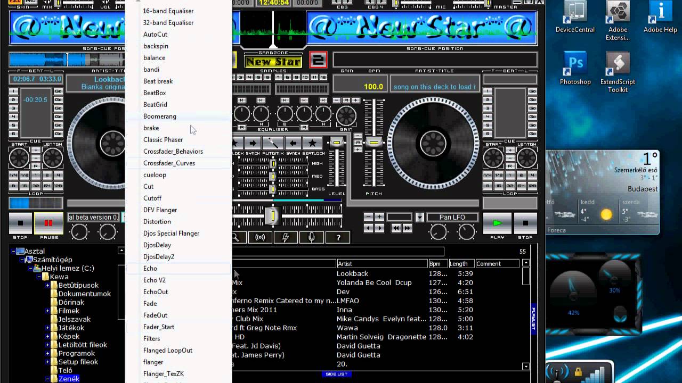Select Boomerang from the effects menu
The height and width of the screenshot is (383, 682).
[x=178, y=116]
